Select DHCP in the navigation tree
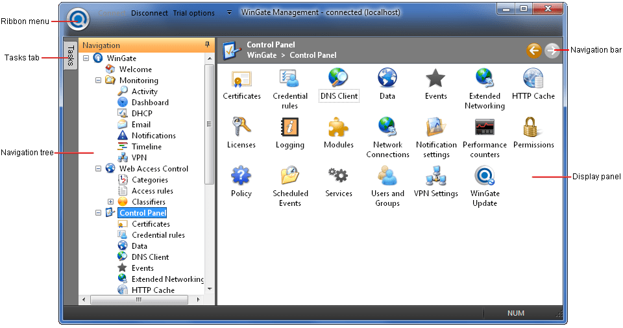This screenshot has height=328, width=623. (142, 113)
